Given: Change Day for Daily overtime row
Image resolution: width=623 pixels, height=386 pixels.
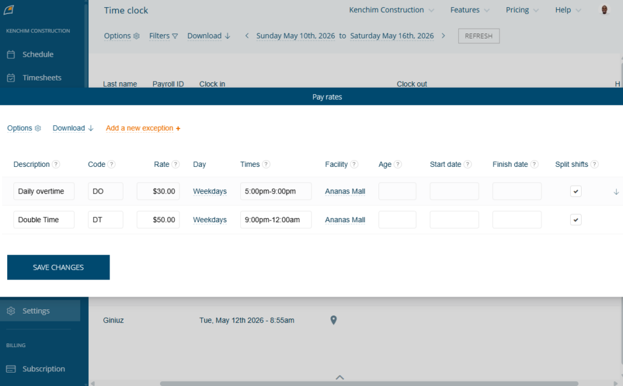Looking at the screenshot, I should click(210, 191).
